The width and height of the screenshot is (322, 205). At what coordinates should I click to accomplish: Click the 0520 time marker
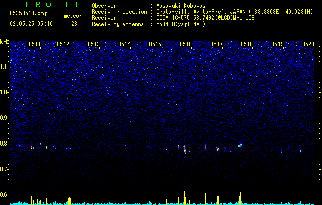pos(308,44)
